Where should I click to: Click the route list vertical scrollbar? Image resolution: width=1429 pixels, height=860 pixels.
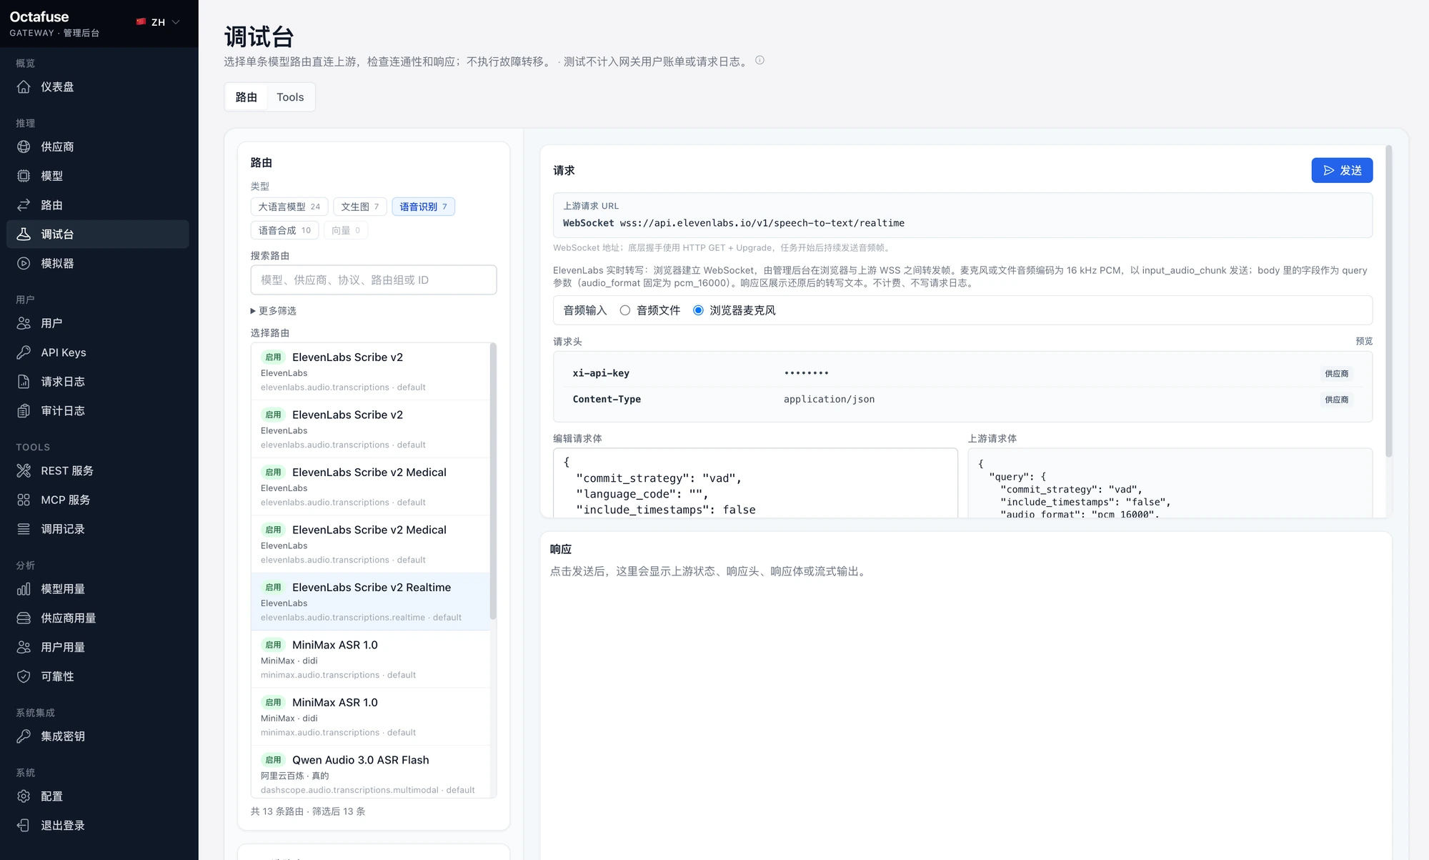pyautogui.click(x=493, y=481)
